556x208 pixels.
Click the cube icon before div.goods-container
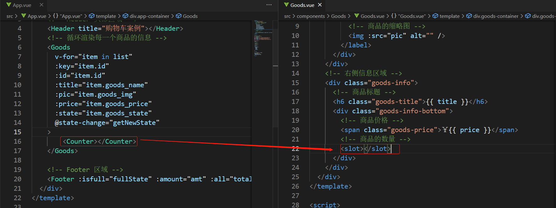pyautogui.click(x=469, y=16)
